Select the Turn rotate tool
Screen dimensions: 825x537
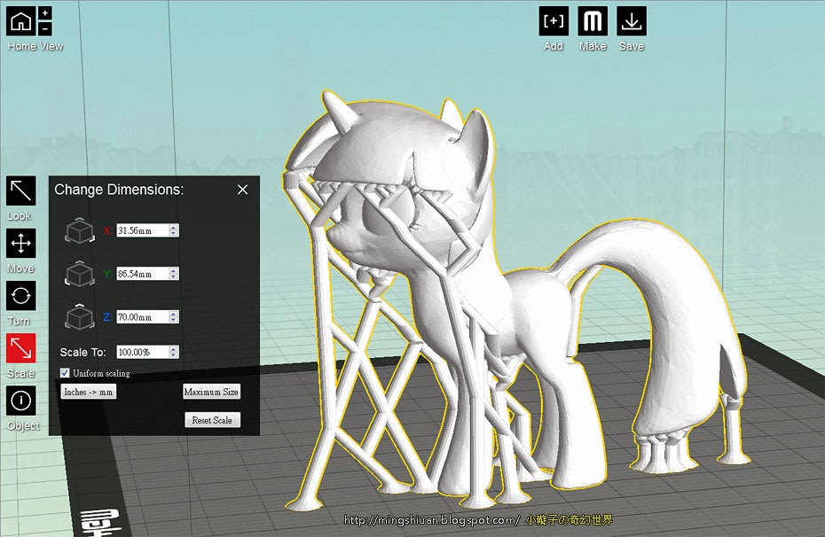[21, 296]
